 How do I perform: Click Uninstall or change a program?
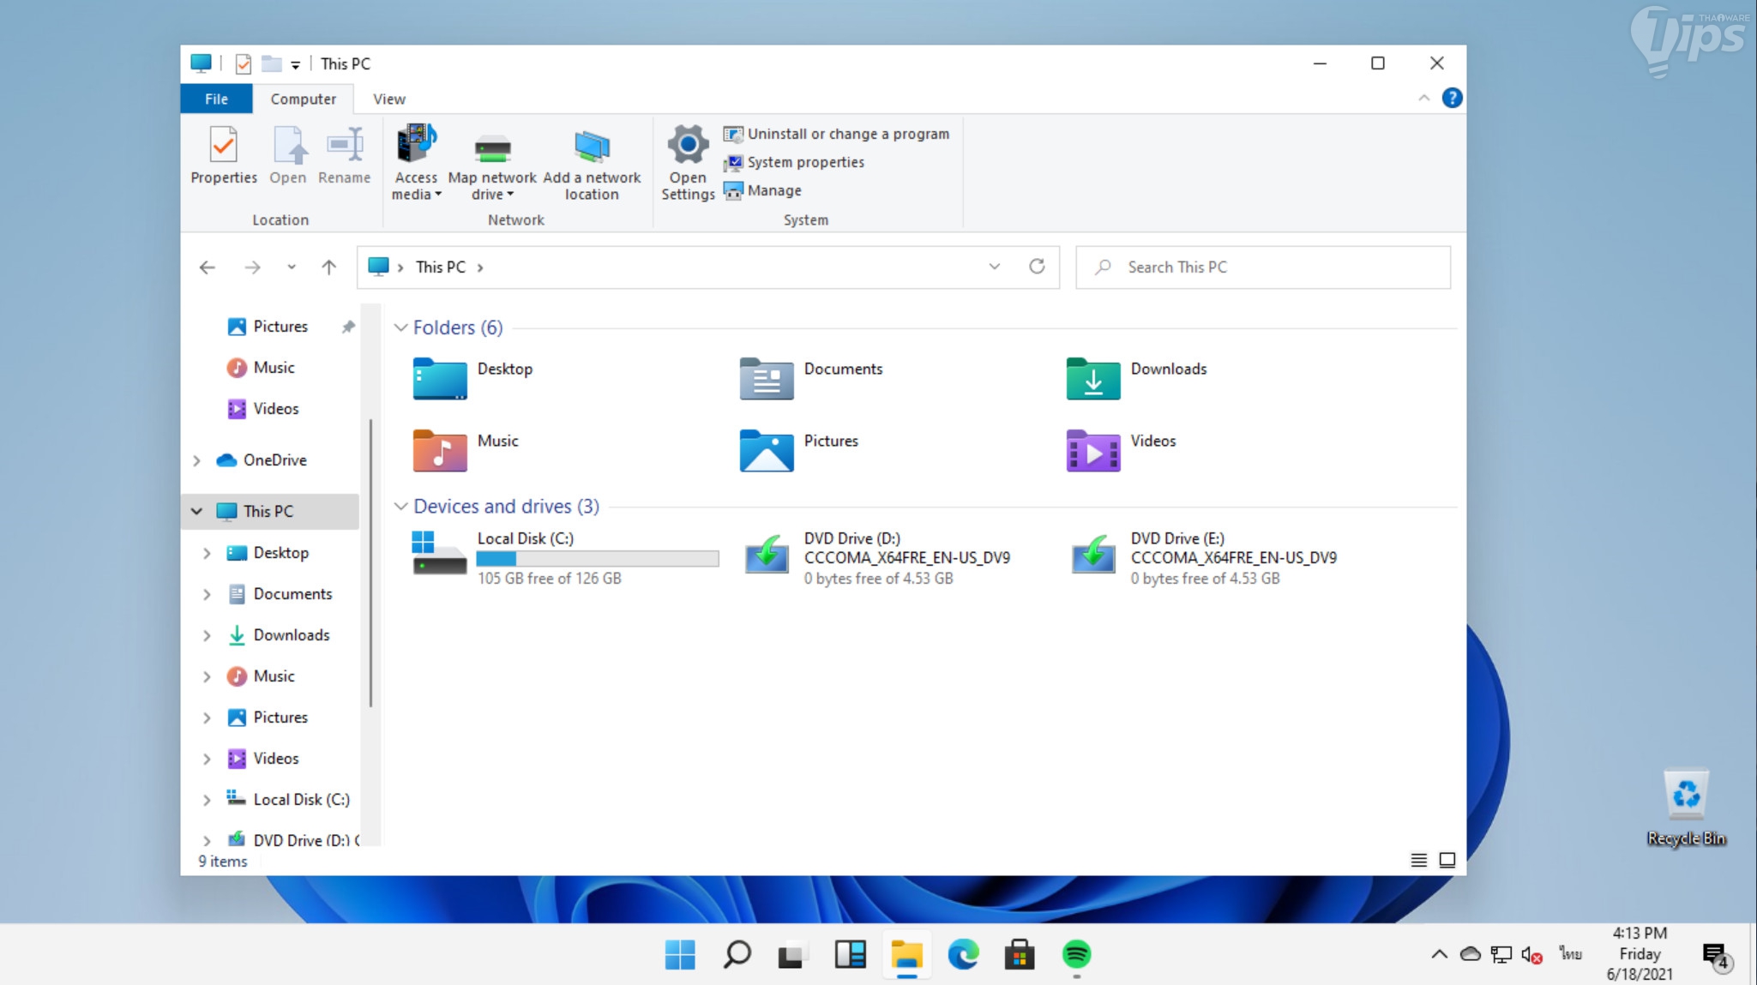836,134
